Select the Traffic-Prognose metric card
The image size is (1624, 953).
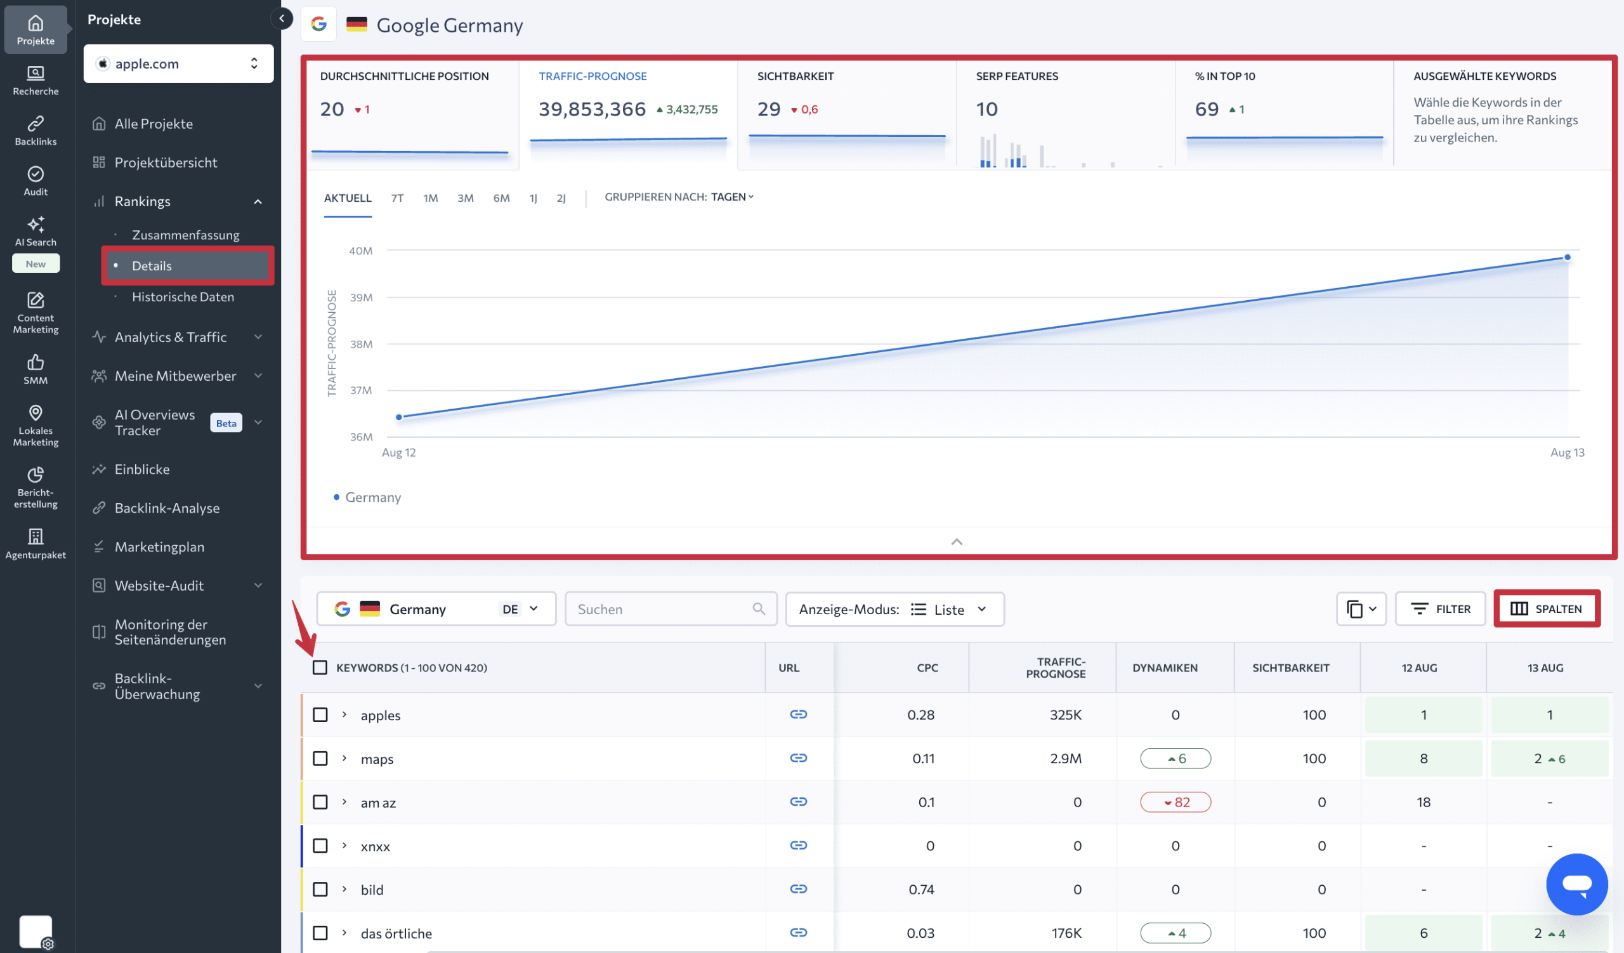click(627, 115)
